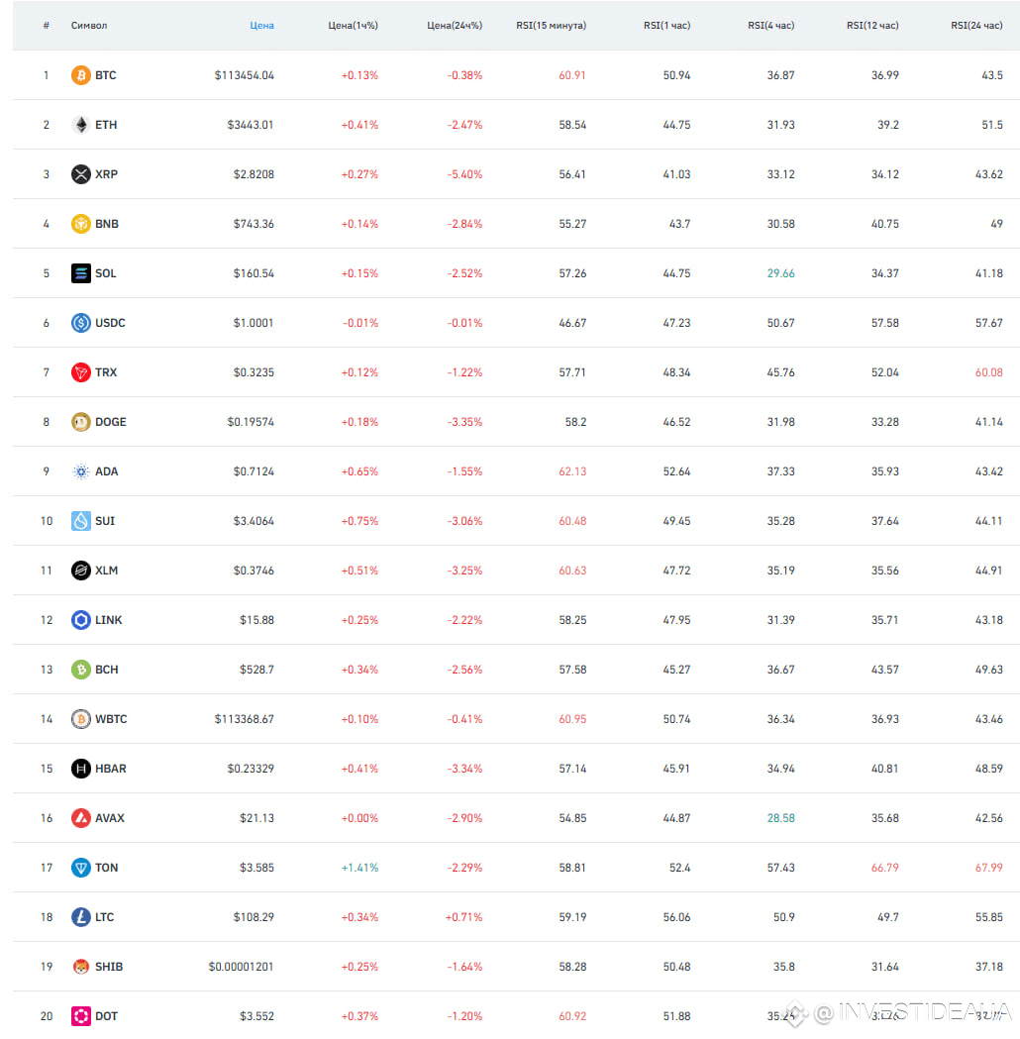The height and width of the screenshot is (1039, 1020).
Task: Click the Ethereum ETH coin icon
Action: click(81, 125)
